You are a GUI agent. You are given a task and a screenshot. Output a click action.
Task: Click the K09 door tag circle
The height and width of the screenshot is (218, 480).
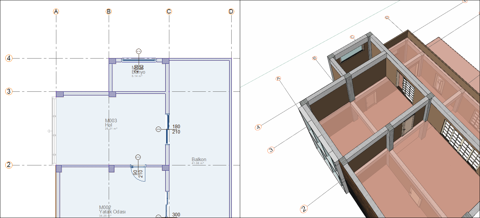pos(158,129)
